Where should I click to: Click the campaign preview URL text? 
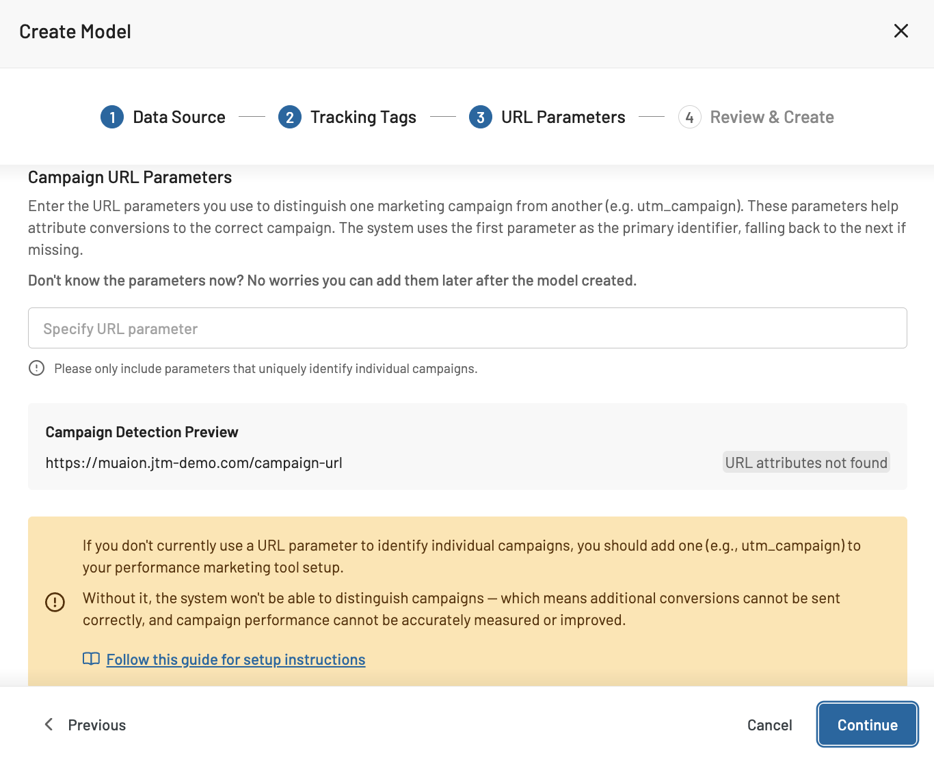coord(194,463)
